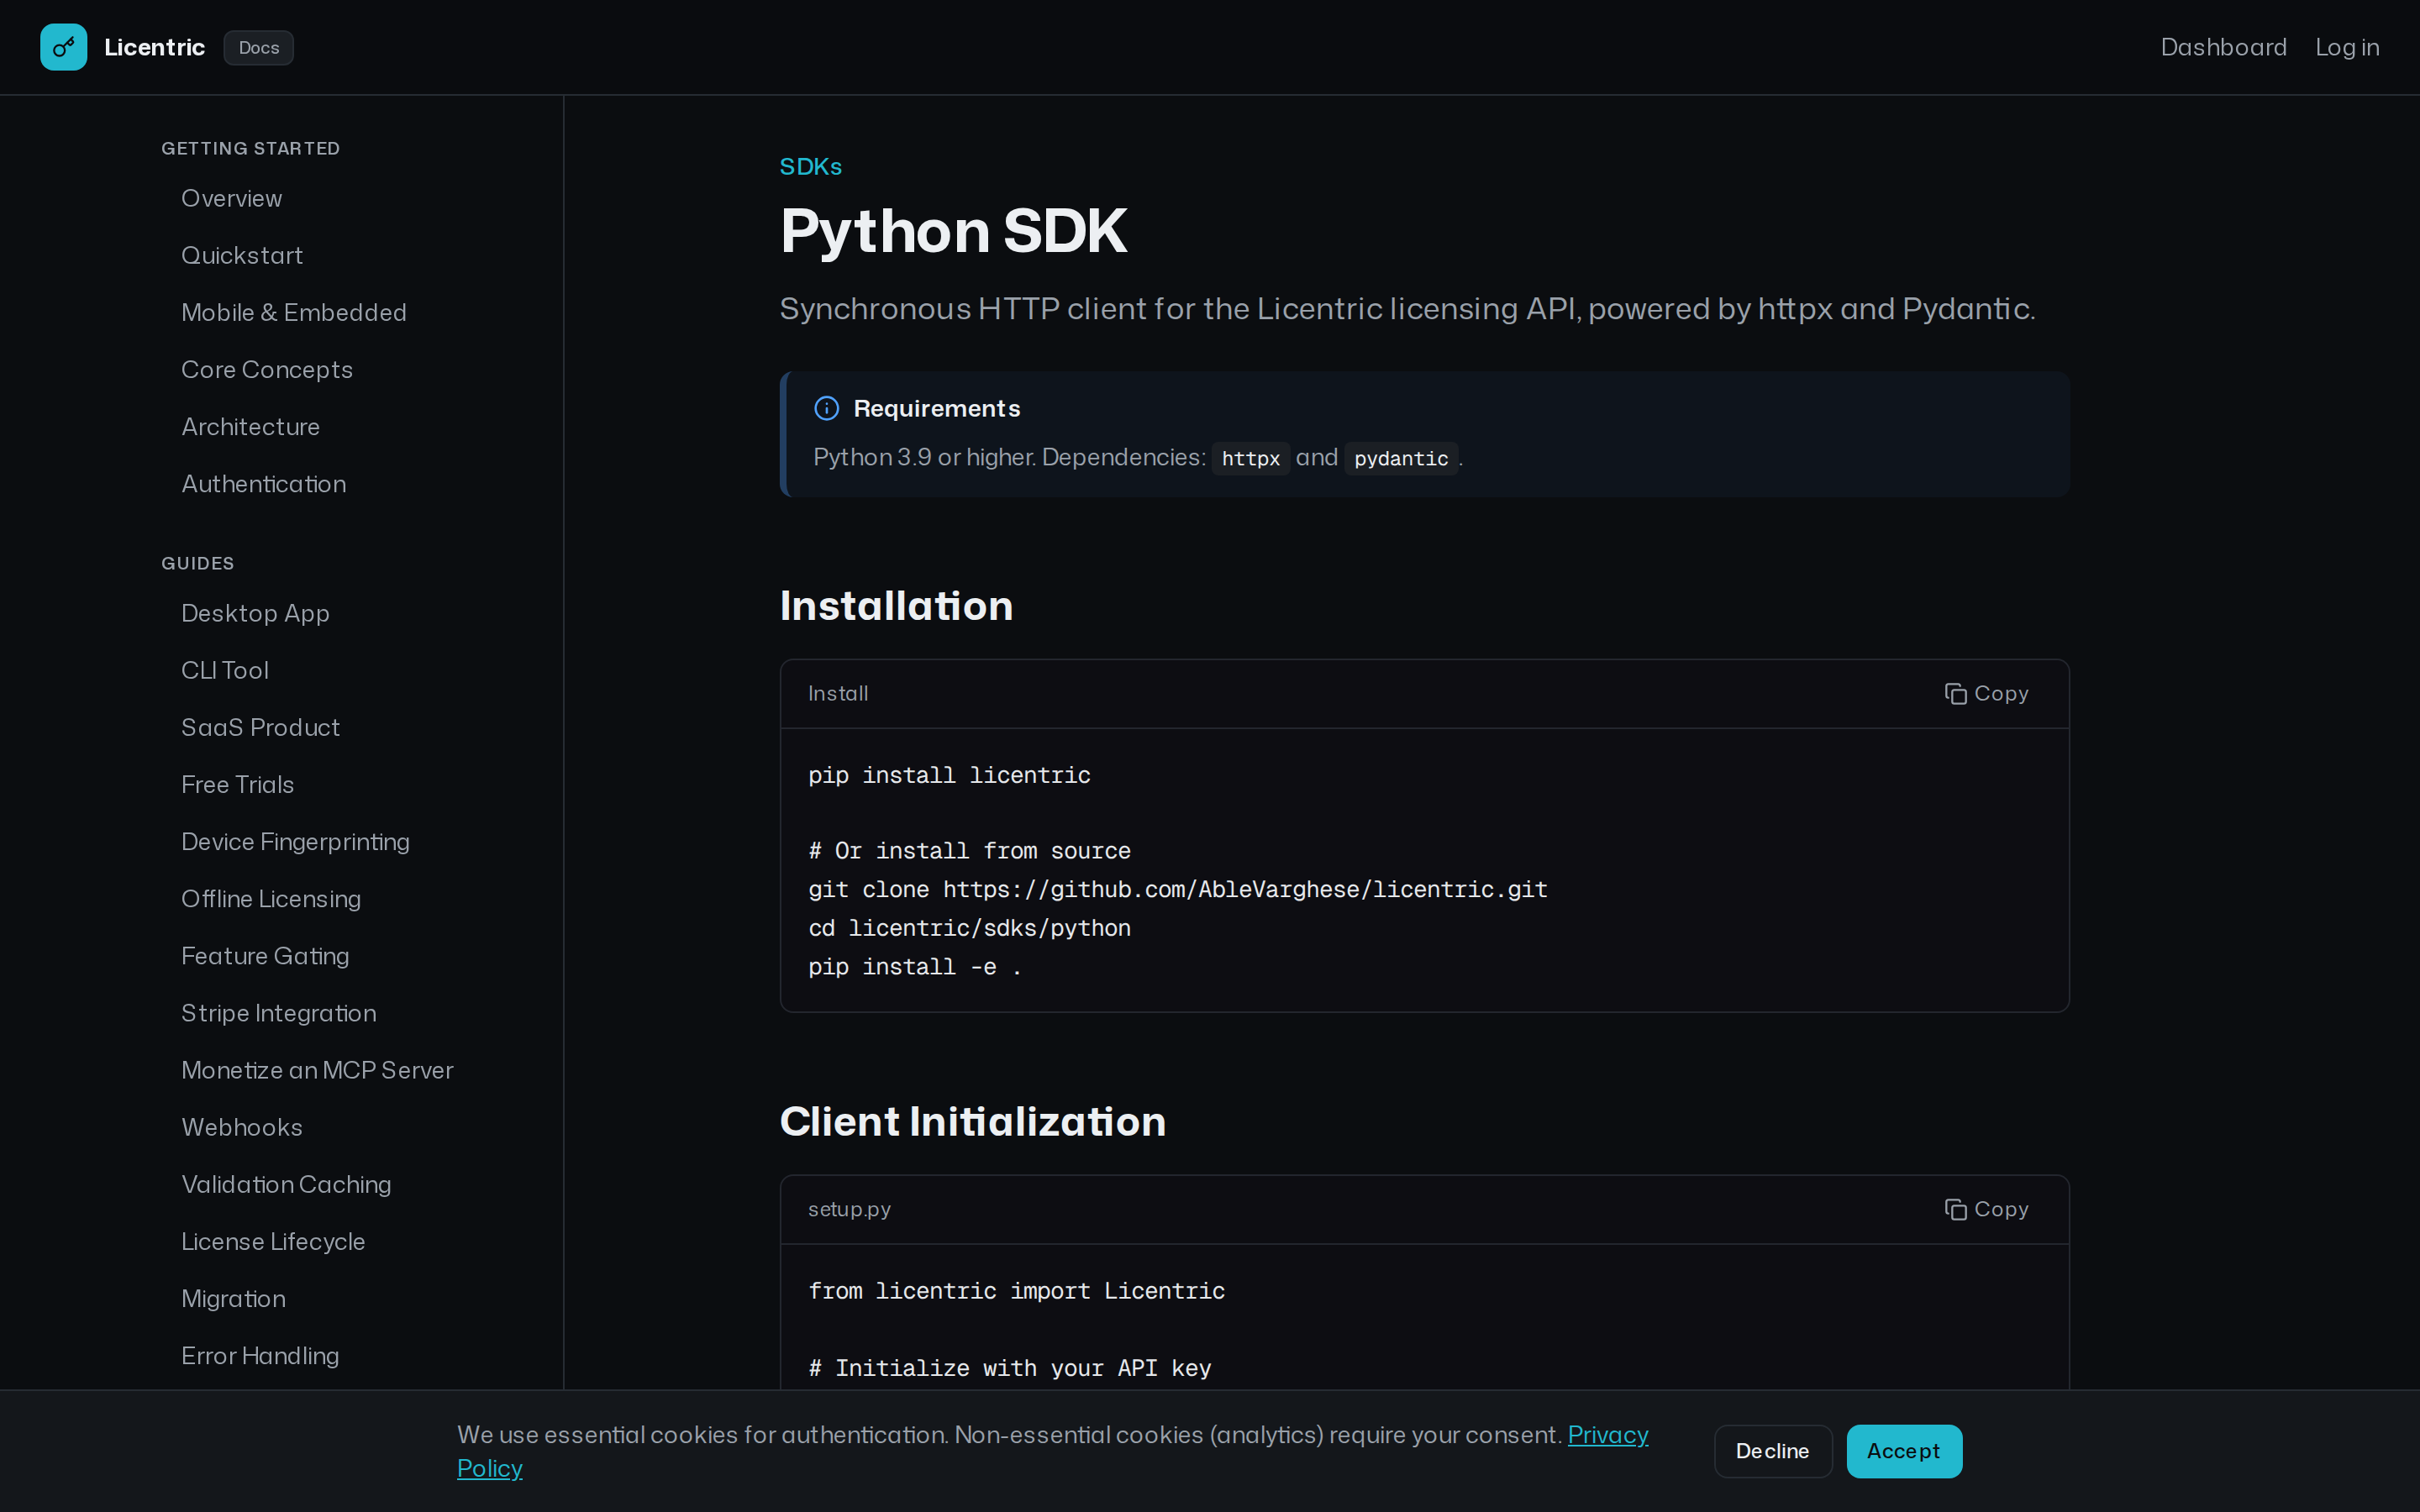
Task: Open Device Fingerprinting guide
Action: tap(295, 842)
